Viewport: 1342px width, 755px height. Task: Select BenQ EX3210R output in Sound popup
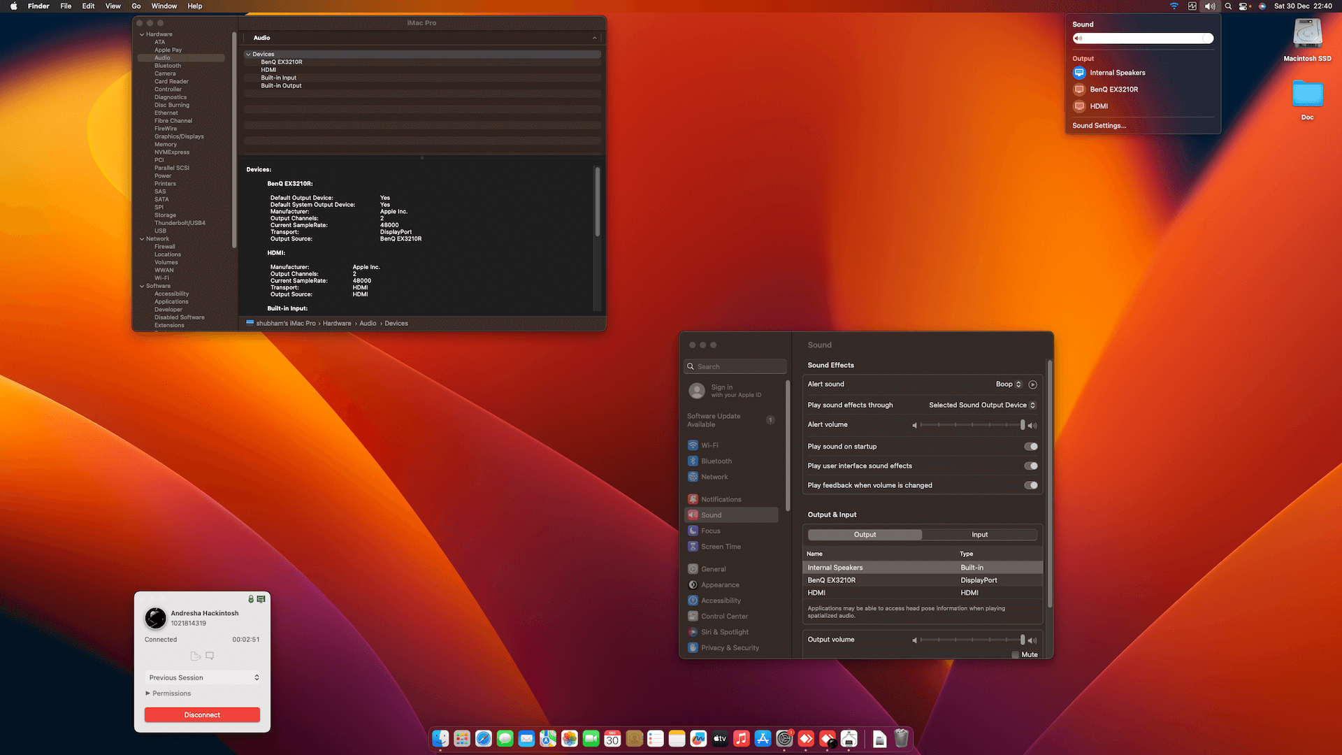click(1113, 89)
